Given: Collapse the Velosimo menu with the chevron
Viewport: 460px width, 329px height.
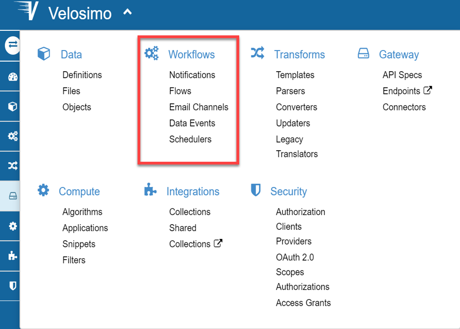Looking at the screenshot, I should pyautogui.click(x=127, y=12).
